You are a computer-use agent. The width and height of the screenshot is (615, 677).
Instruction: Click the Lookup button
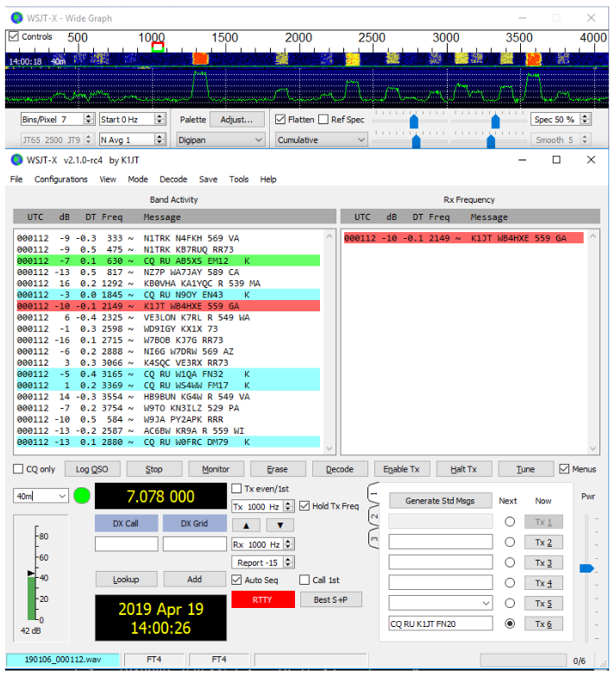(x=126, y=579)
